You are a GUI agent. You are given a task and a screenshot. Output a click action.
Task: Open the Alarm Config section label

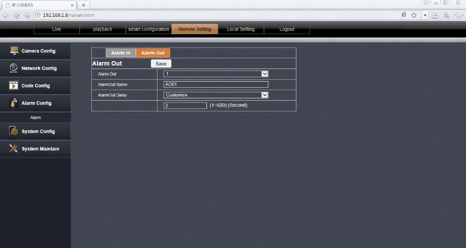(36, 103)
